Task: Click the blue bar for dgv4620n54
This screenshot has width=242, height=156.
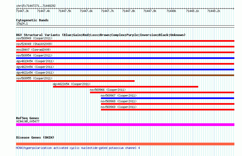Action: [125, 70]
